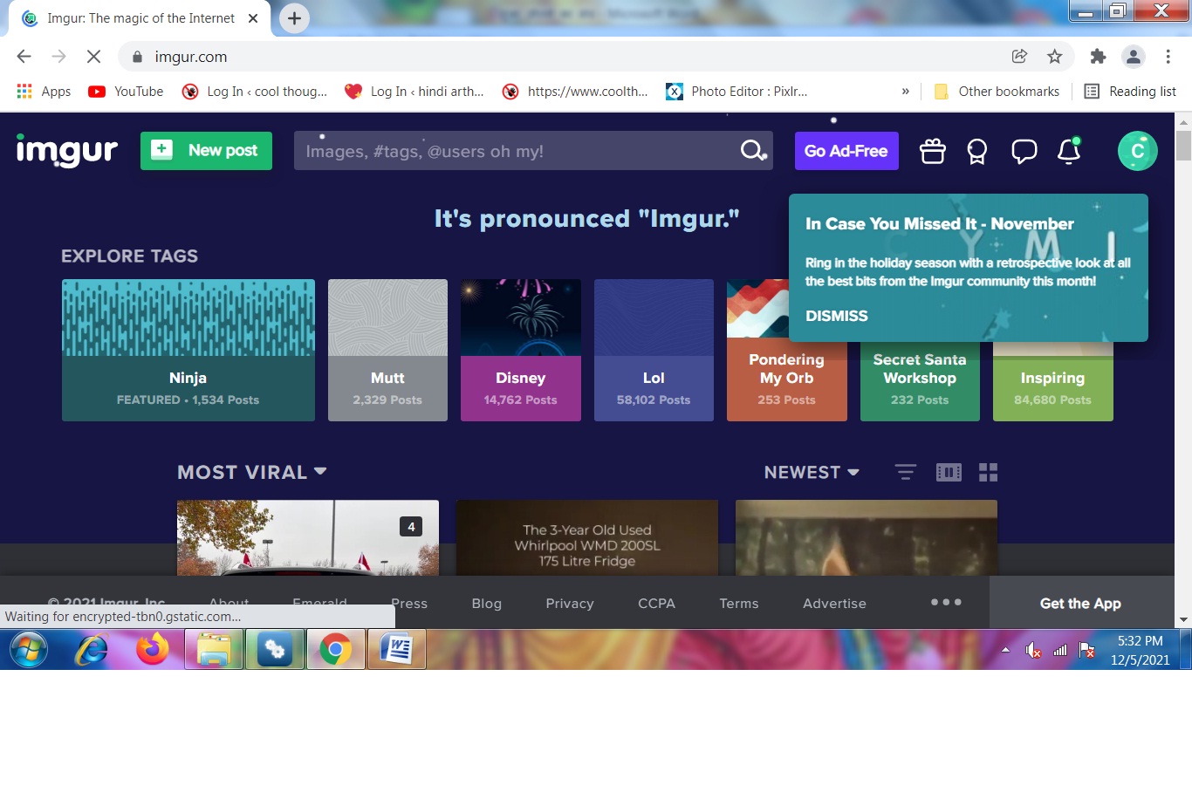Screen dimensions: 1192x806
Task: Open Chrome extensions puzzle icon
Action: pos(1098,57)
